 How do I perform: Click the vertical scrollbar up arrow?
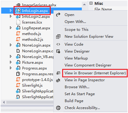click(x=84, y=5)
